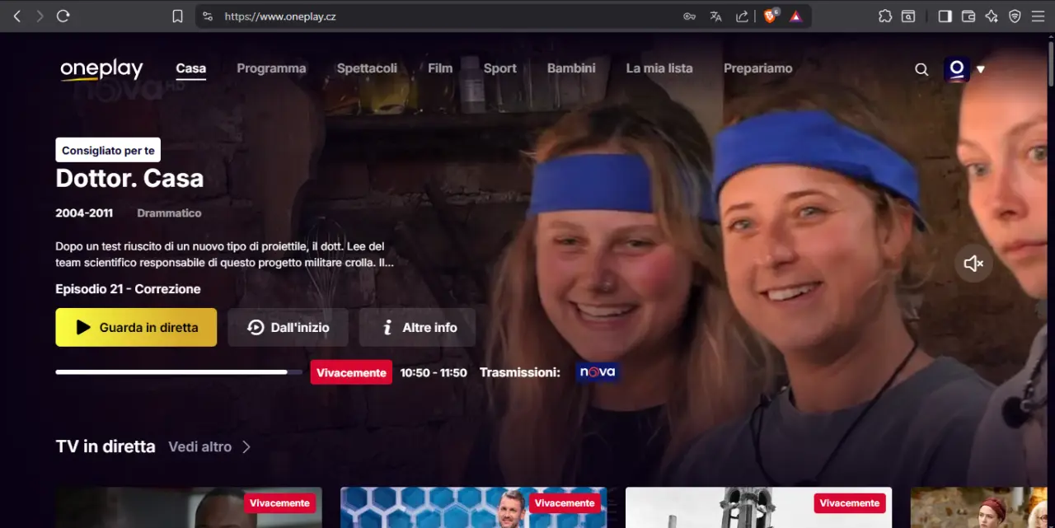1055x528 pixels.
Task: Open the Spettacoli nav tab
Action: [x=367, y=68]
